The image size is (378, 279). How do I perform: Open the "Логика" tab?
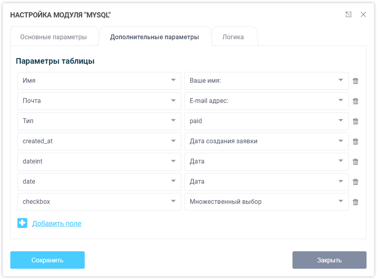[x=234, y=36]
